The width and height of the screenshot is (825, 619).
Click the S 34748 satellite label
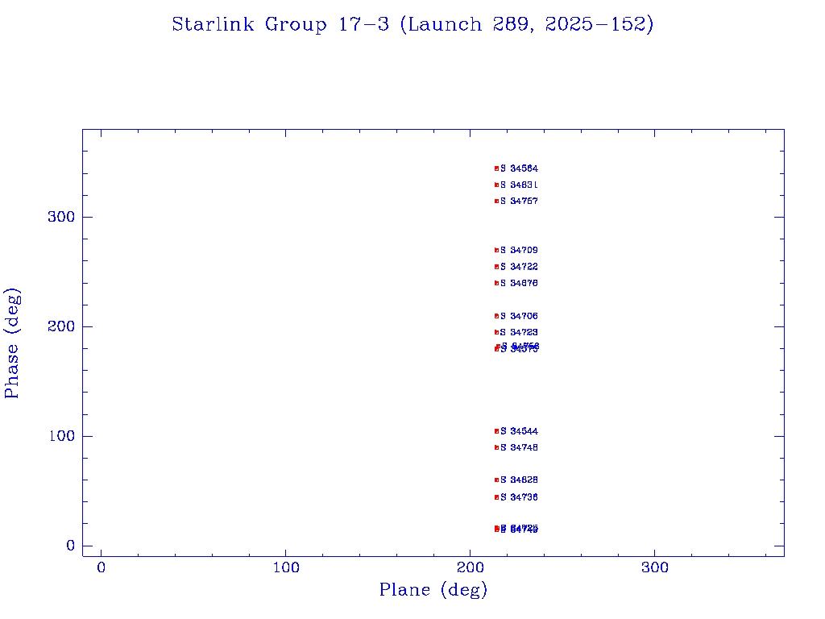(x=519, y=447)
